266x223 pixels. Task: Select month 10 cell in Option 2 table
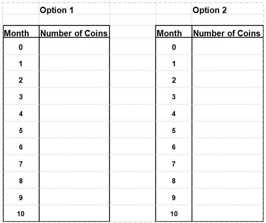pyautogui.click(x=174, y=214)
